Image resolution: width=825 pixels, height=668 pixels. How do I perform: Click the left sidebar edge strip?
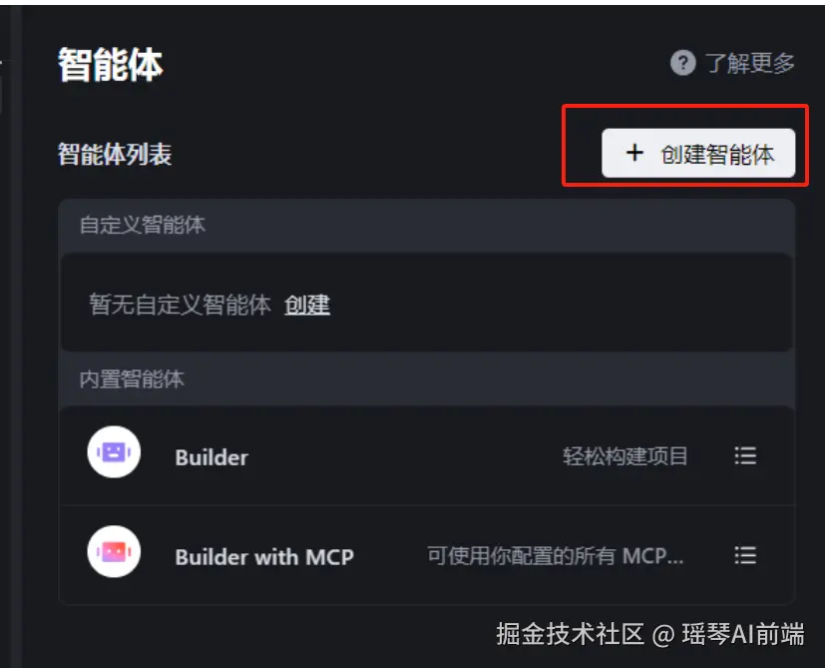tap(16, 337)
